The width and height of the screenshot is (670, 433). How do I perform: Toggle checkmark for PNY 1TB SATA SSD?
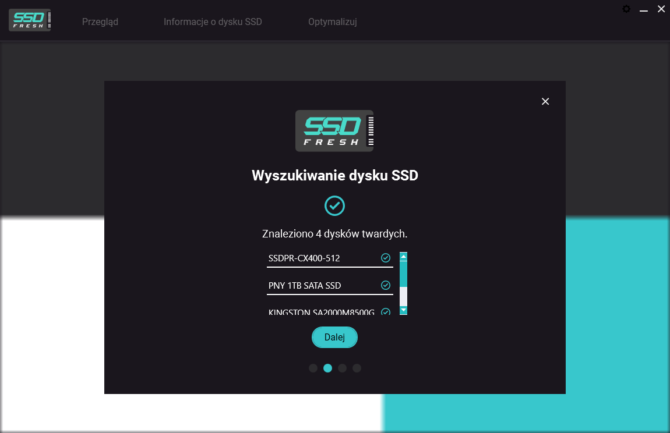coord(386,285)
